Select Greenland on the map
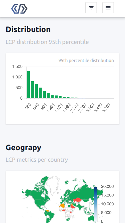 click(x=53, y=185)
